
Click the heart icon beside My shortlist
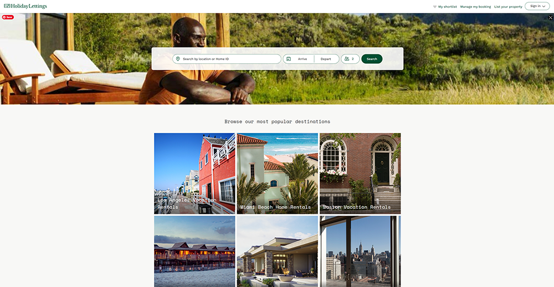[x=435, y=7]
